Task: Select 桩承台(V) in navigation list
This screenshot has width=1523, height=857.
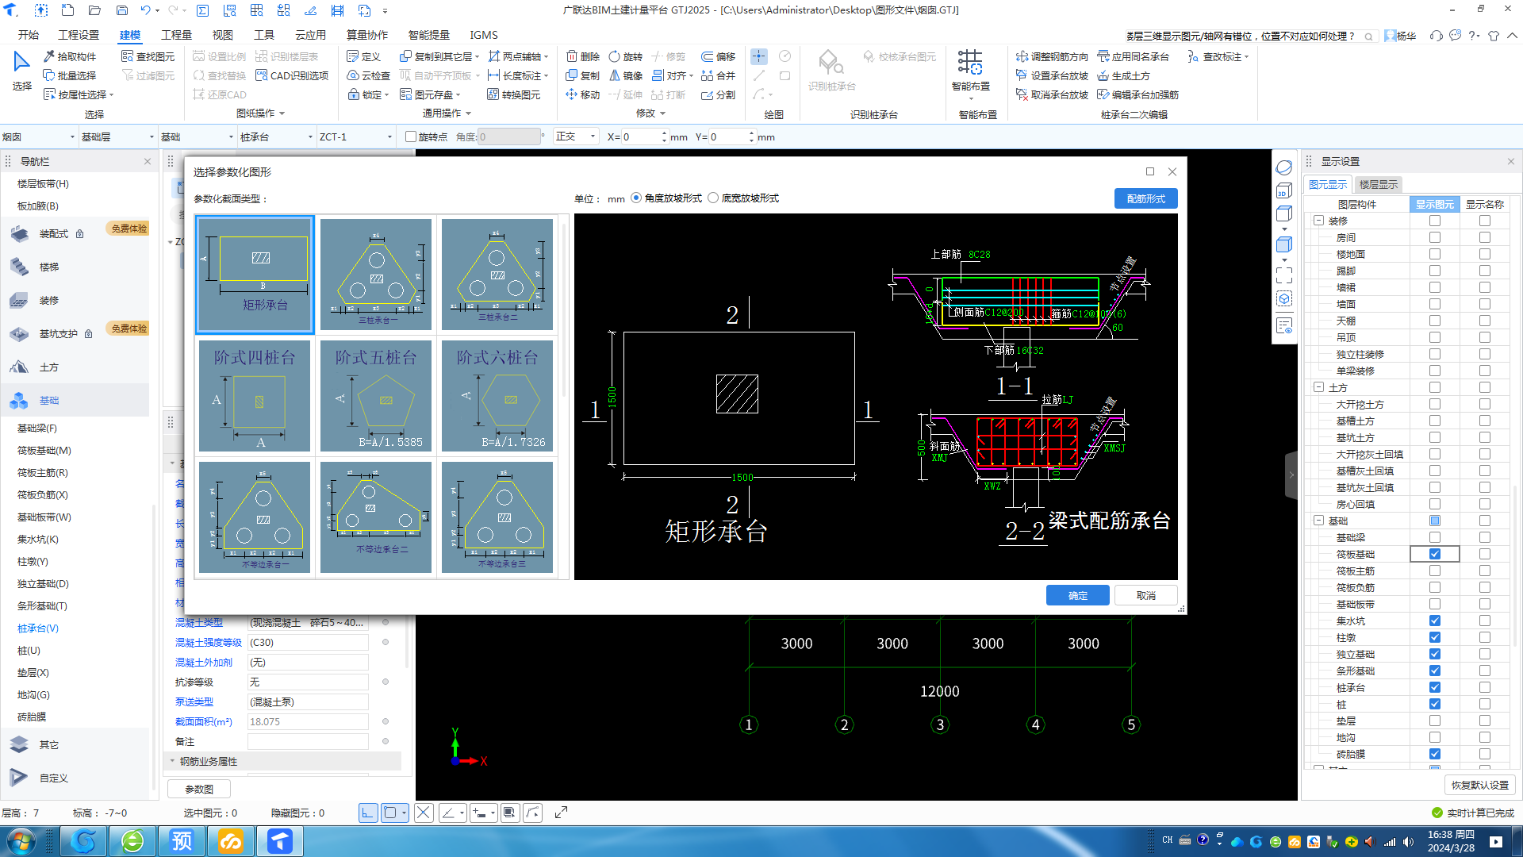Action: pyautogui.click(x=38, y=628)
